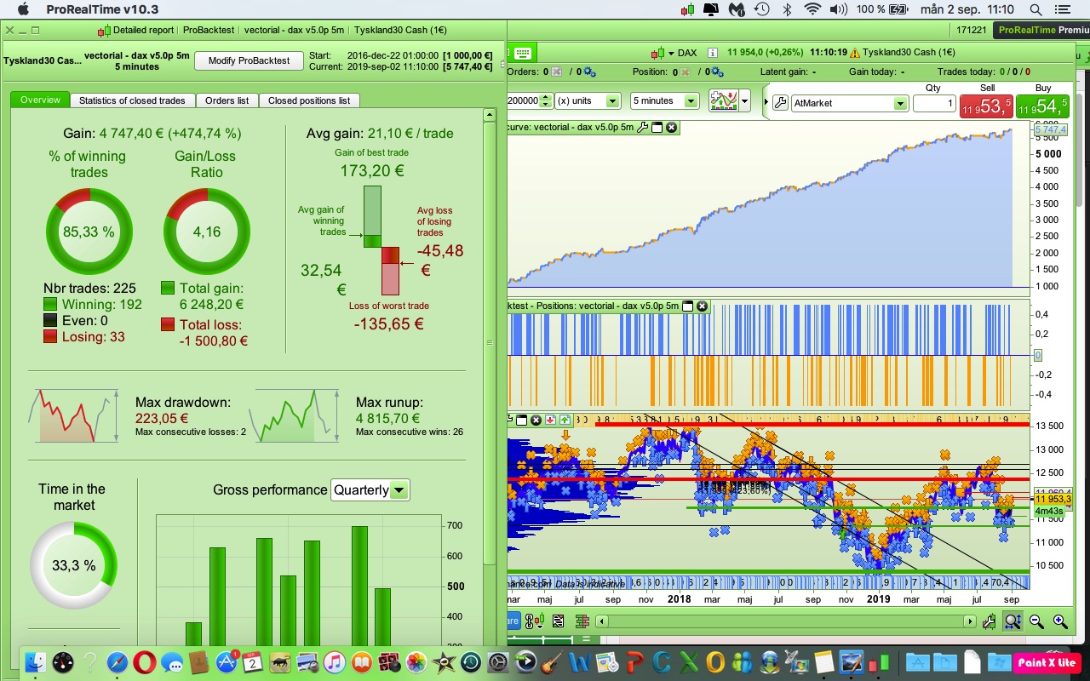Click the wrench icon beside AtMarket
Screen dimensions: 1090x681
(x=780, y=103)
